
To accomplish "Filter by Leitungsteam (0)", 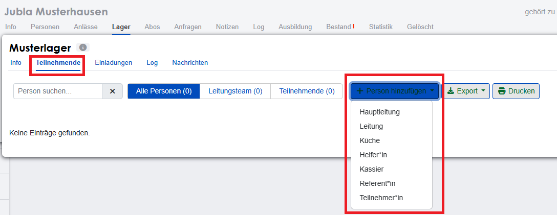I will (235, 91).
